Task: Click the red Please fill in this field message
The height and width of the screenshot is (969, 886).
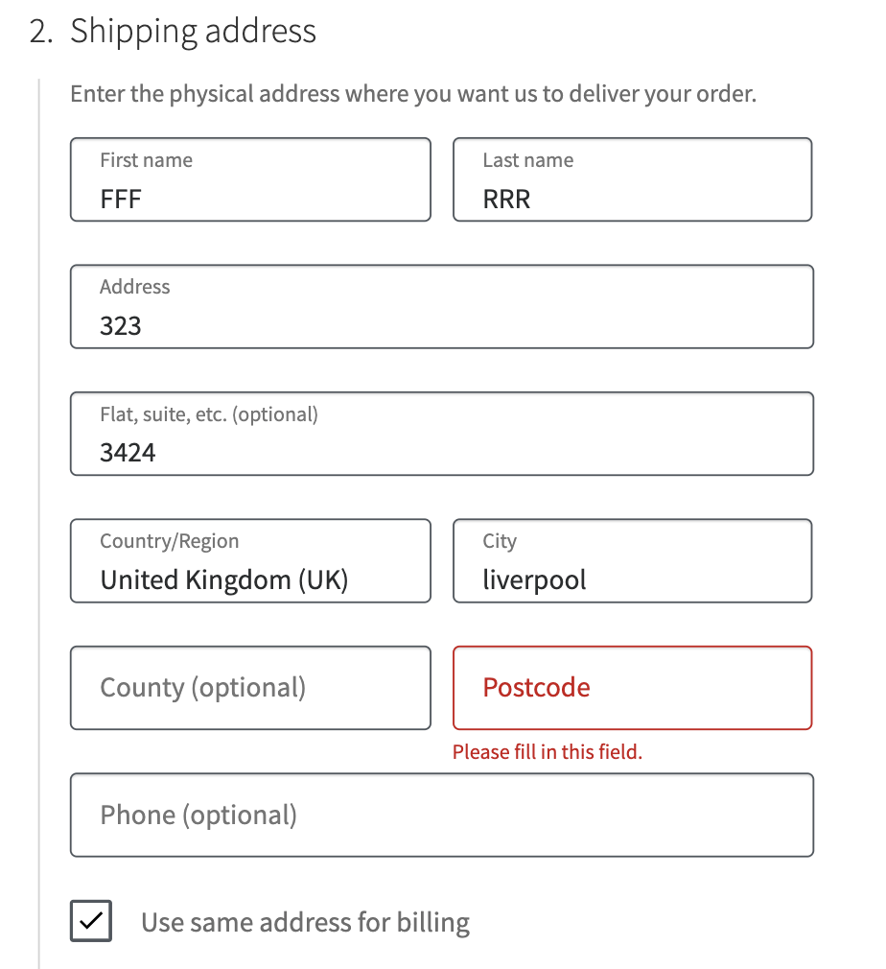Action: pos(548,752)
